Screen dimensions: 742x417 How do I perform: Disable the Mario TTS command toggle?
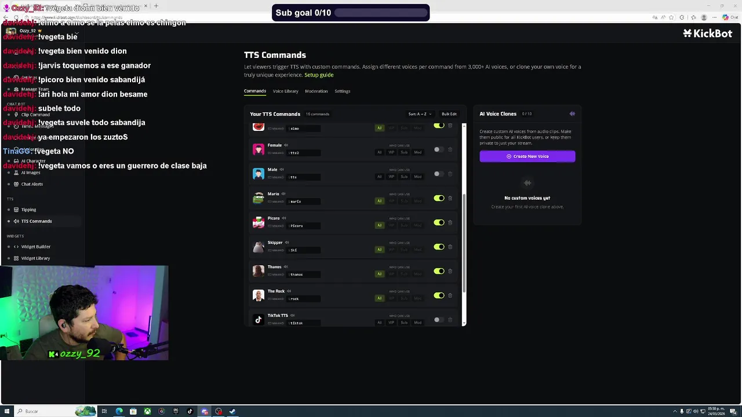tap(439, 198)
